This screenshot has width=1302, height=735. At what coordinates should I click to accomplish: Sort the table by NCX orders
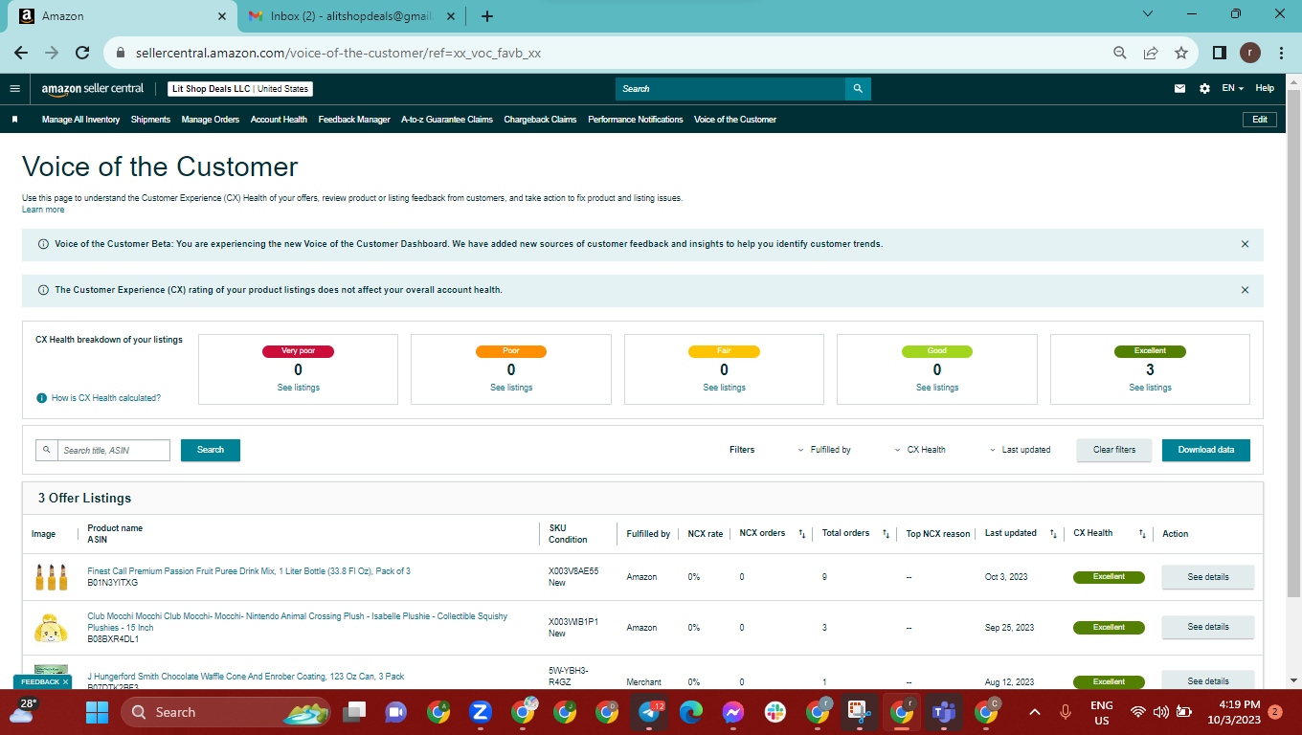(801, 534)
